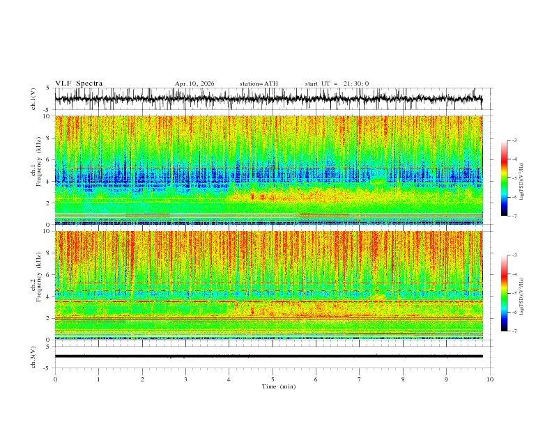Click the ch.2 color bar log(PSD) label
Viewport: 552px width, 426px height.
[521, 296]
